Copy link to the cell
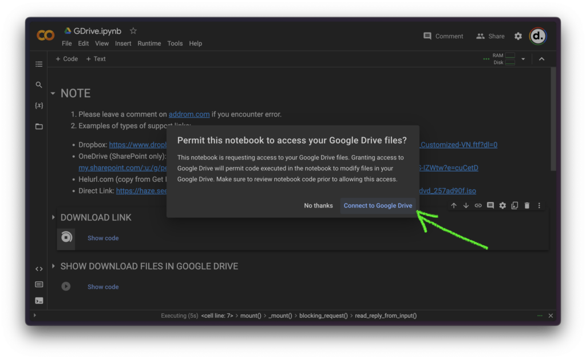The image size is (586, 359). point(478,206)
